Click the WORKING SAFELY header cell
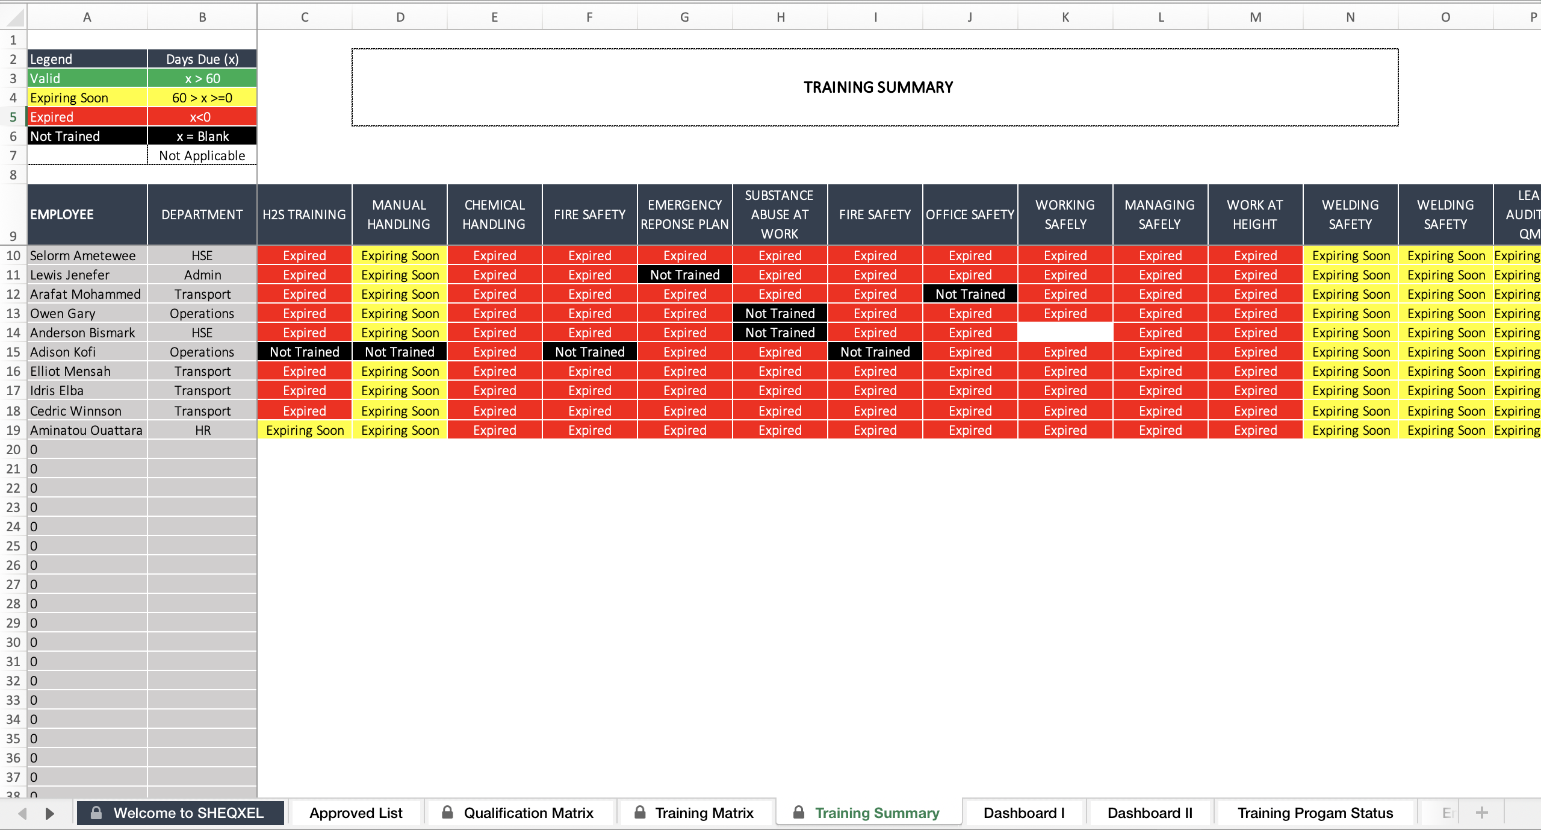 pyautogui.click(x=1065, y=214)
